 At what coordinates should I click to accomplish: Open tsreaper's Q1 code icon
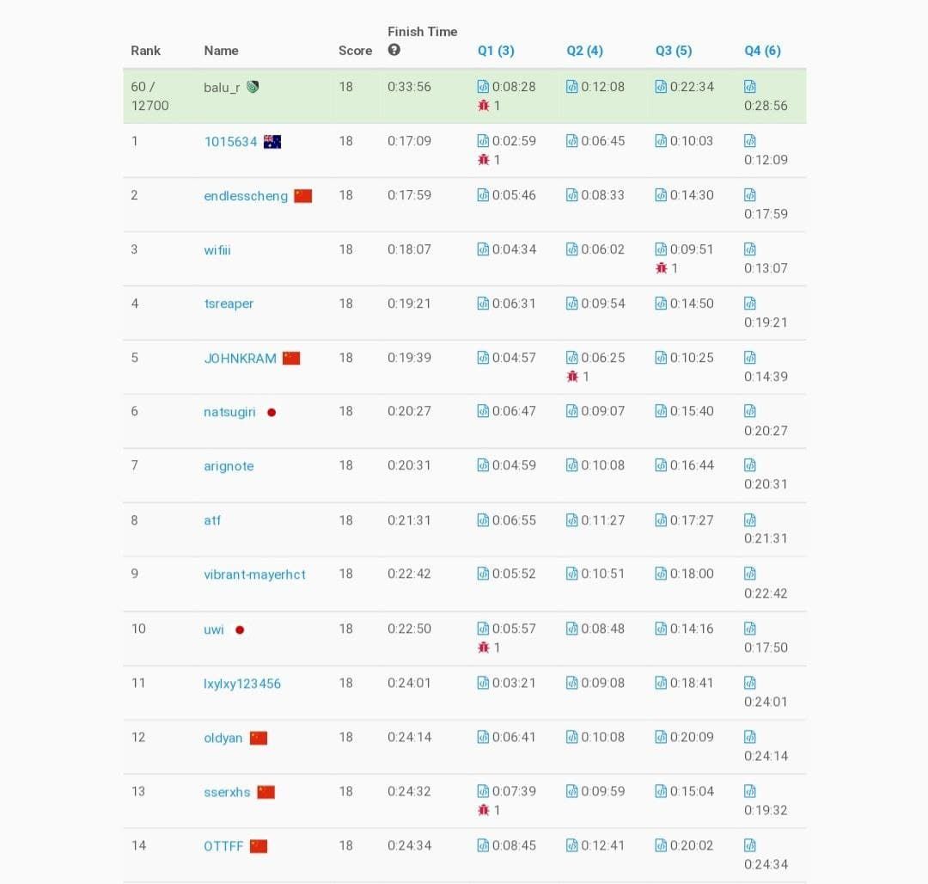tap(483, 304)
